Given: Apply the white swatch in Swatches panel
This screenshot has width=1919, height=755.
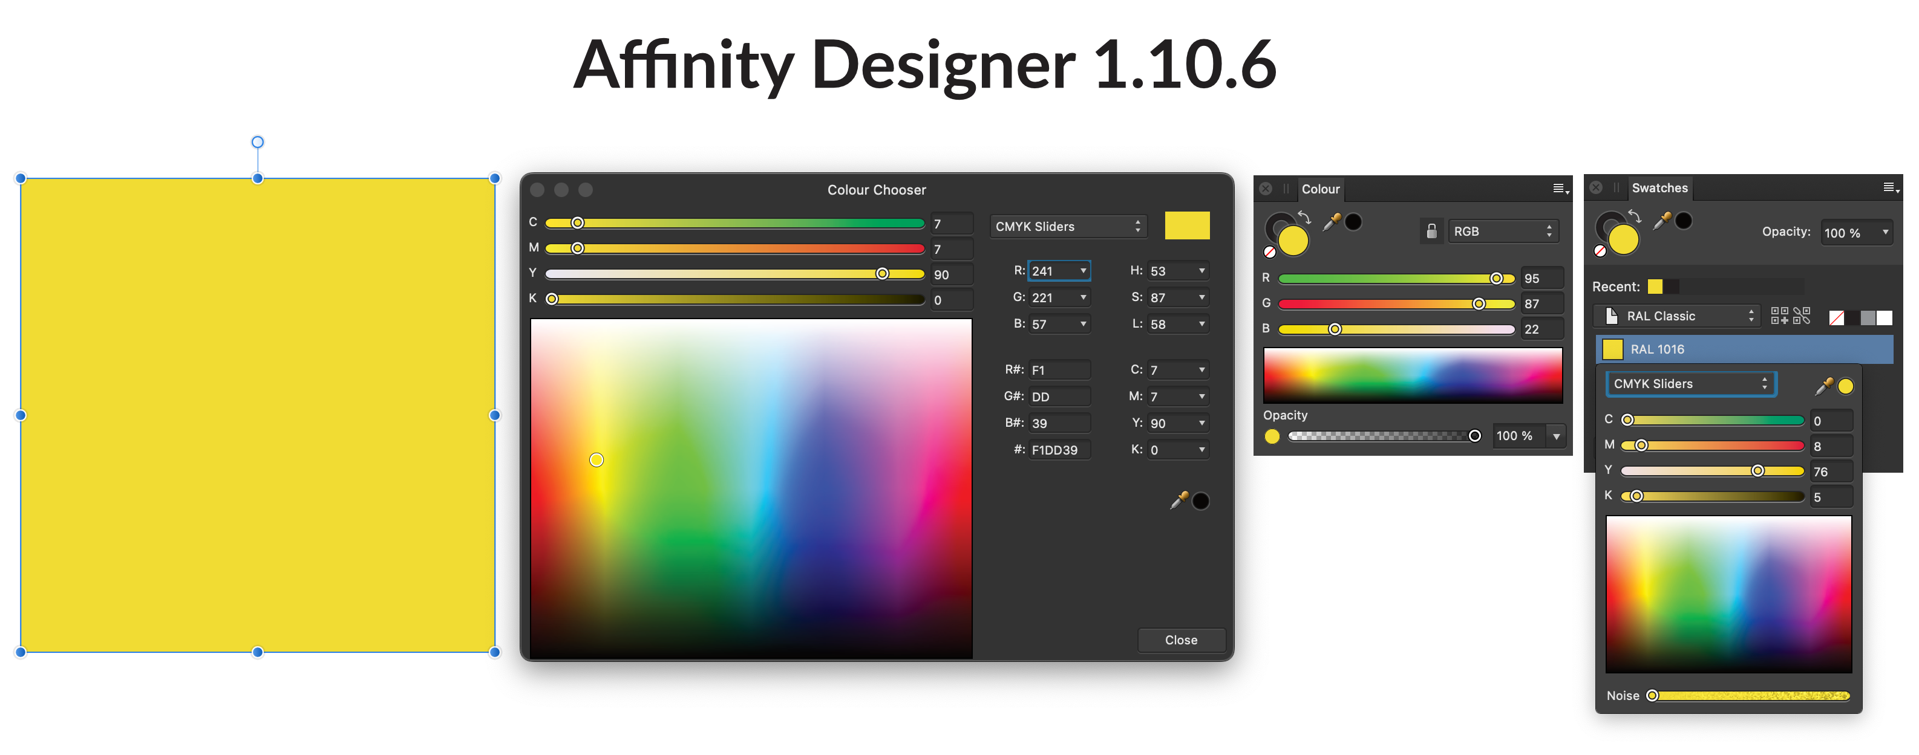Looking at the screenshot, I should pyautogui.click(x=1885, y=318).
